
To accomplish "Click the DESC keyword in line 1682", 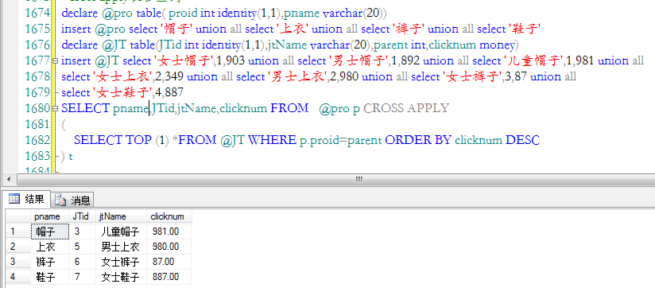I will click(522, 141).
